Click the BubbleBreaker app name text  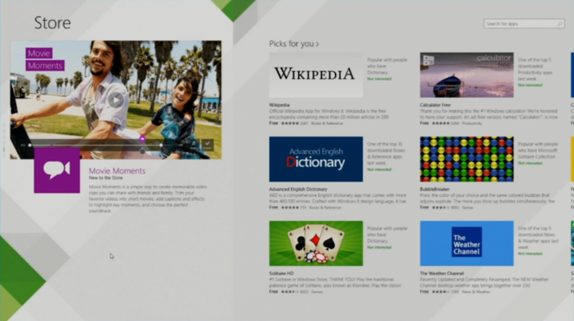click(x=434, y=189)
